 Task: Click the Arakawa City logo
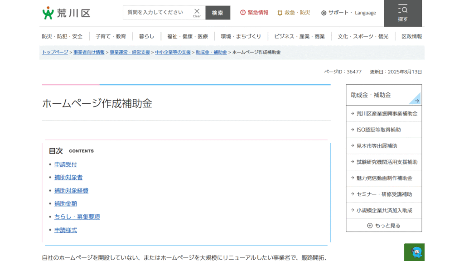pyautogui.click(x=66, y=13)
